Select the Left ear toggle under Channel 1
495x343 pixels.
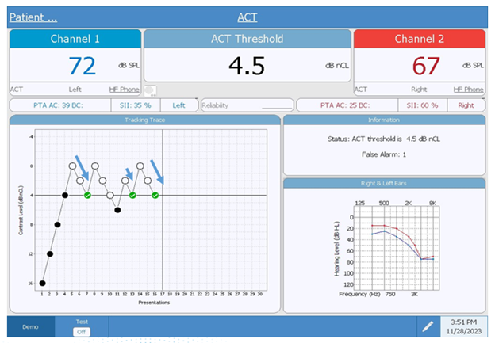point(178,105)
